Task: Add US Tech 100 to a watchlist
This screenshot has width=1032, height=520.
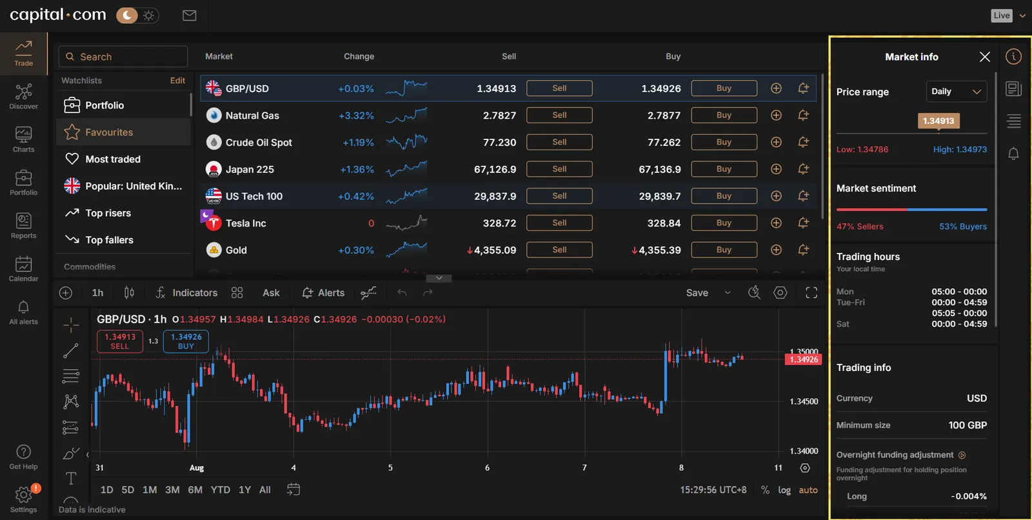Action: (777, 196)
